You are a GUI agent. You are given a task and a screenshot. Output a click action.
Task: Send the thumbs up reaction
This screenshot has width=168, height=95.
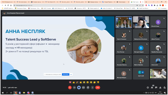(73, 82)
